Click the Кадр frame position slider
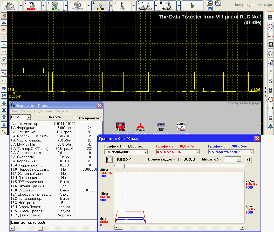Image resolution: width=274 pixels, height=232 pixels. [x=124, y=165]
